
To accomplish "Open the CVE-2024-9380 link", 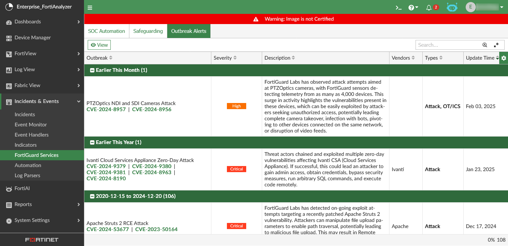I will click(152, 166).
